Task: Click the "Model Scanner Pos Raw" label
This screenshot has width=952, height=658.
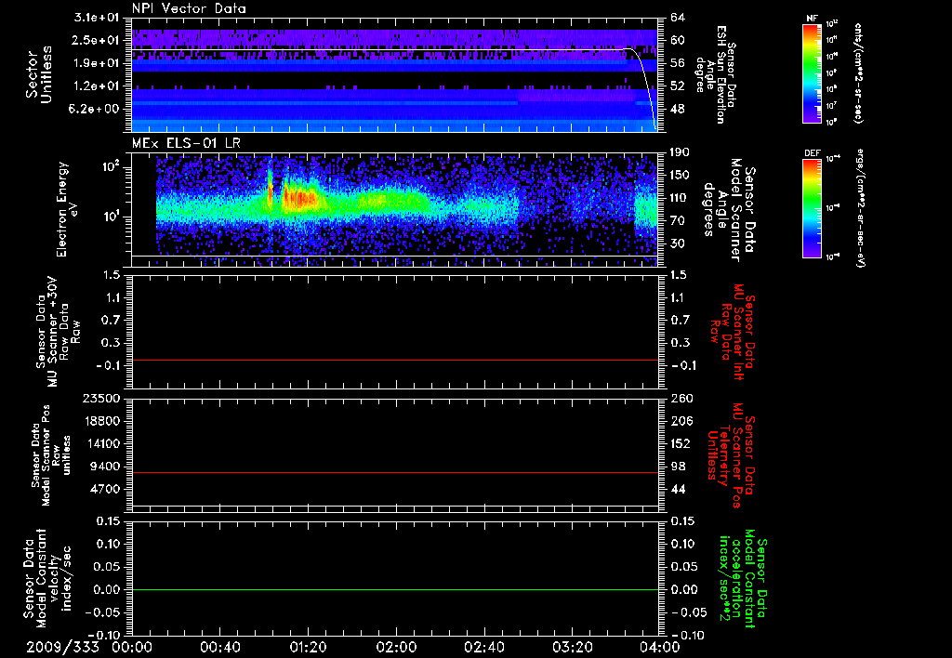Action: click(52, 455)
